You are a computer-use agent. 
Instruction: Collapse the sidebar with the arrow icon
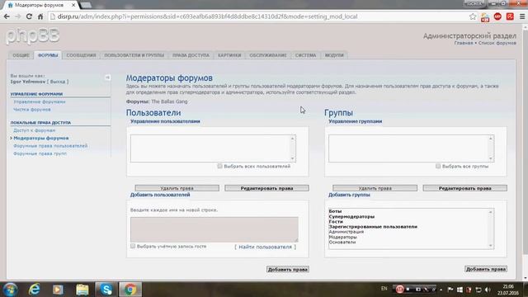(107, 78)
